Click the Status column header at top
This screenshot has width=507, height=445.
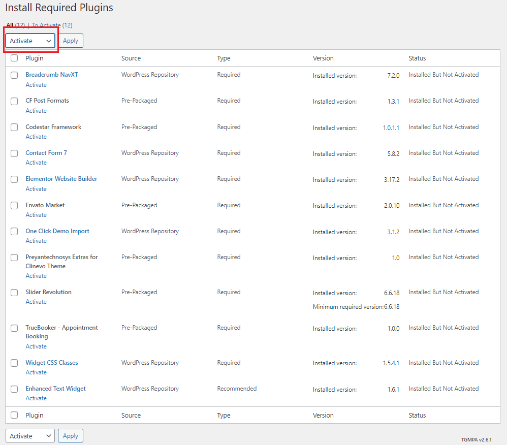coord(417,58)
